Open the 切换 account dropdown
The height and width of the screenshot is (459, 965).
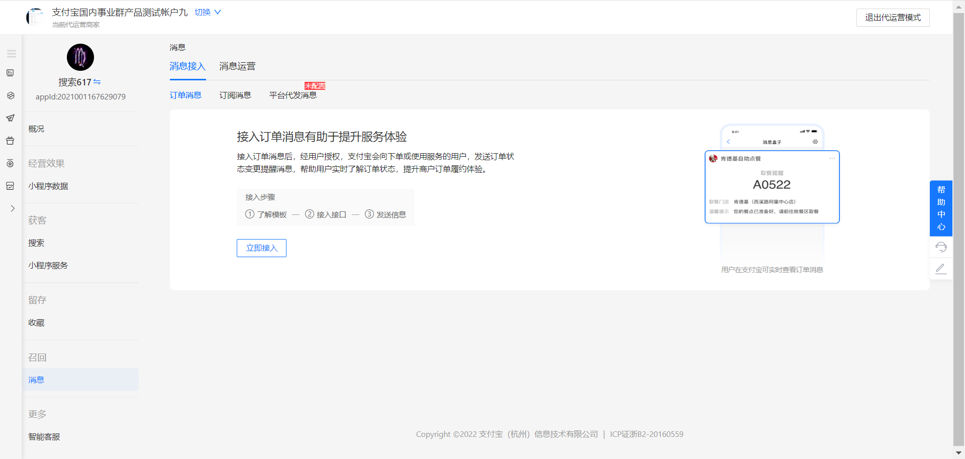point(208,12)
